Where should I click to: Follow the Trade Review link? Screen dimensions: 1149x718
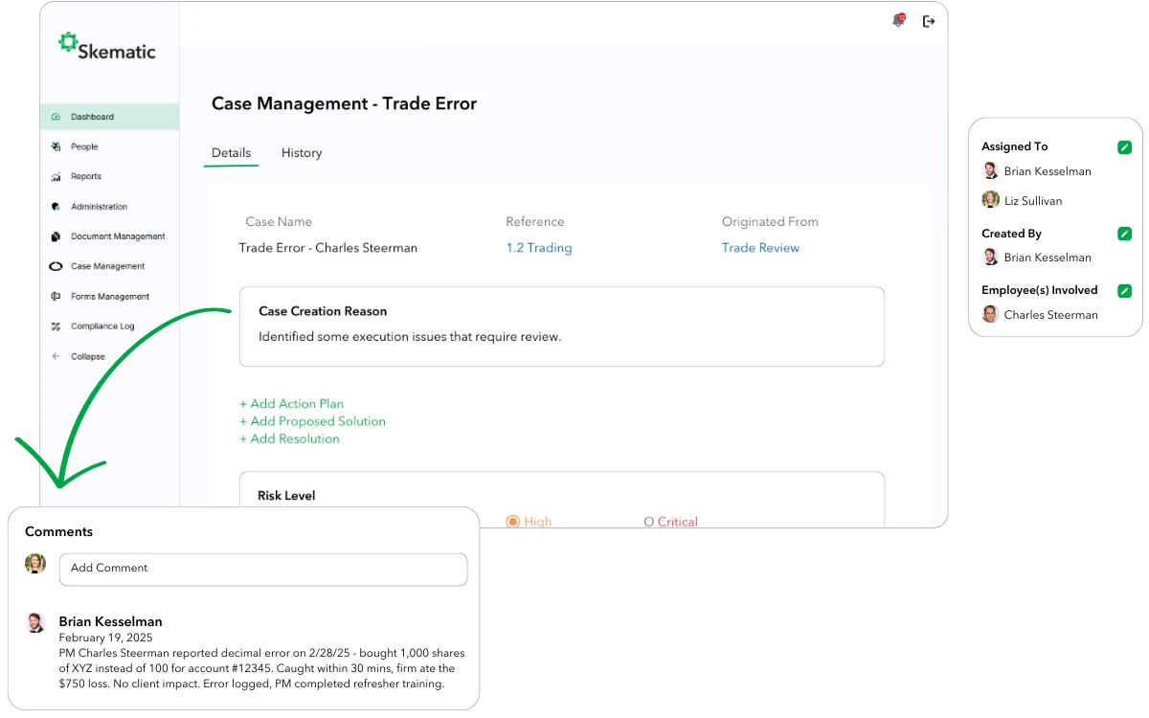coord(760,248)
